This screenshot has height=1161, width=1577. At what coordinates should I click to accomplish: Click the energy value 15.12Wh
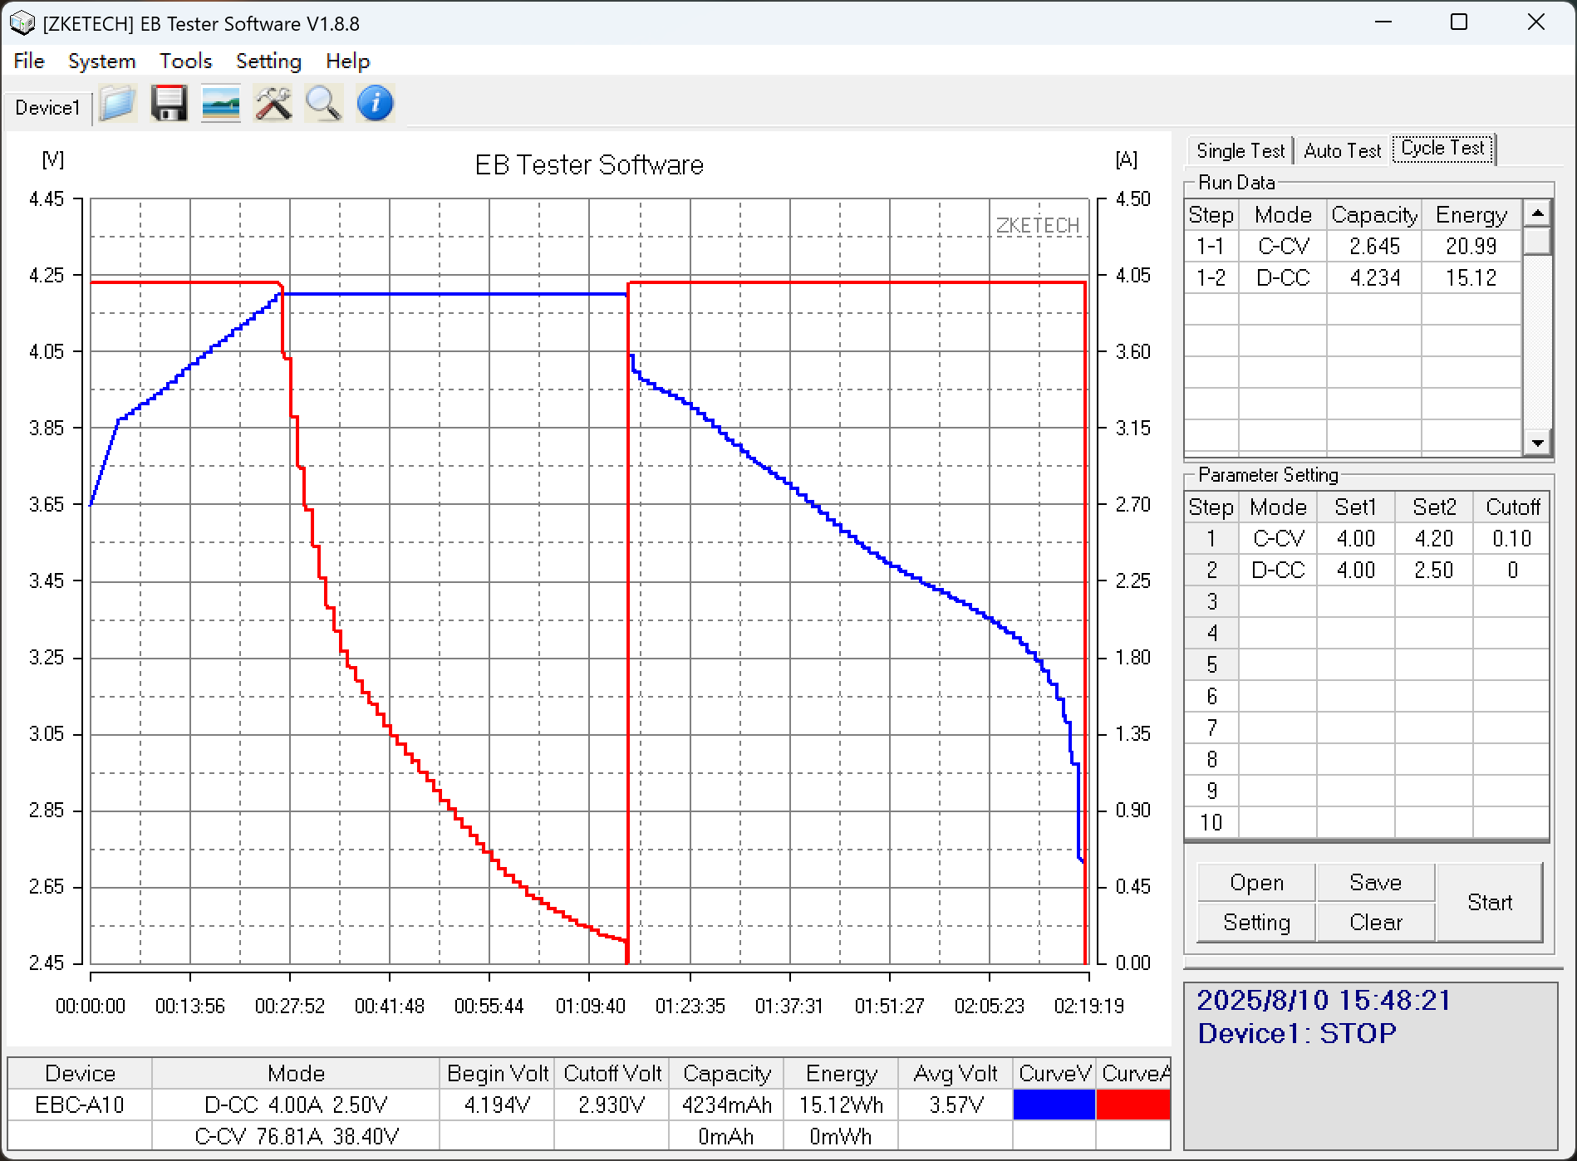[841, 1105]
